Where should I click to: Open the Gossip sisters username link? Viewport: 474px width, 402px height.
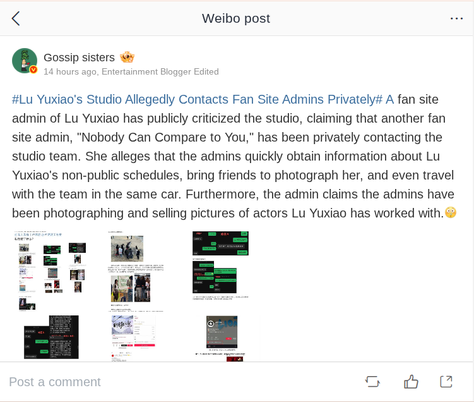click(x=79, y=58)
